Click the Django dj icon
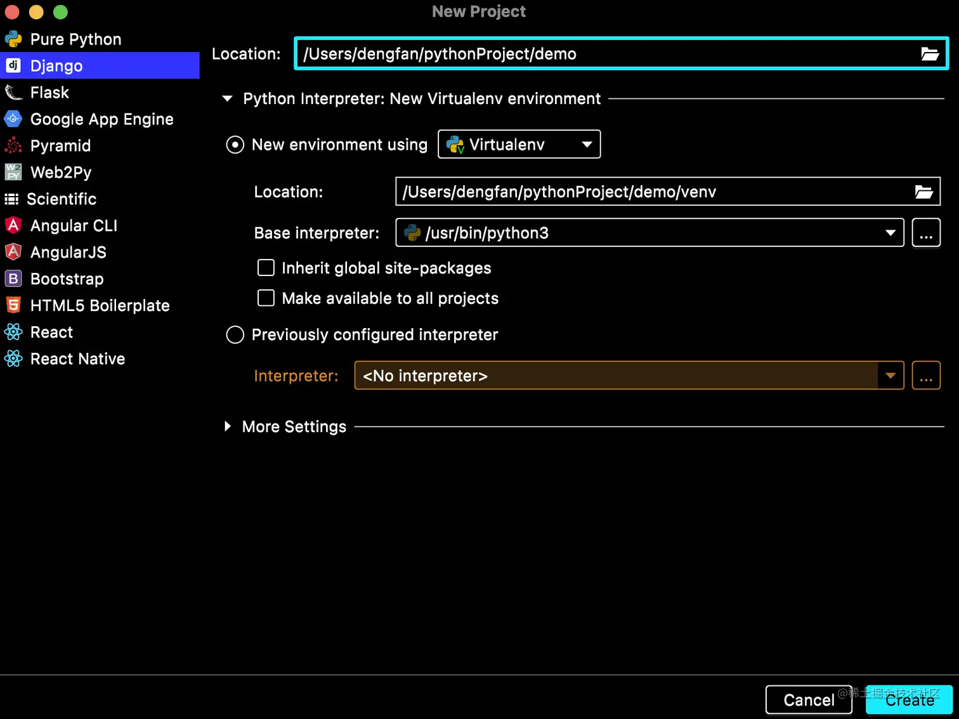959x719 pixels. click(13, 65)
